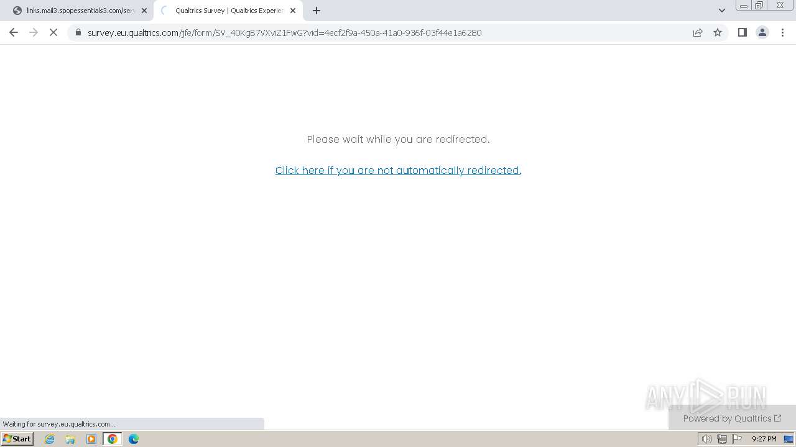This screenshot has height=447, width=796.
Task: Click the Show desktop button
Action: pyautogui.click(x=789, y=439)
